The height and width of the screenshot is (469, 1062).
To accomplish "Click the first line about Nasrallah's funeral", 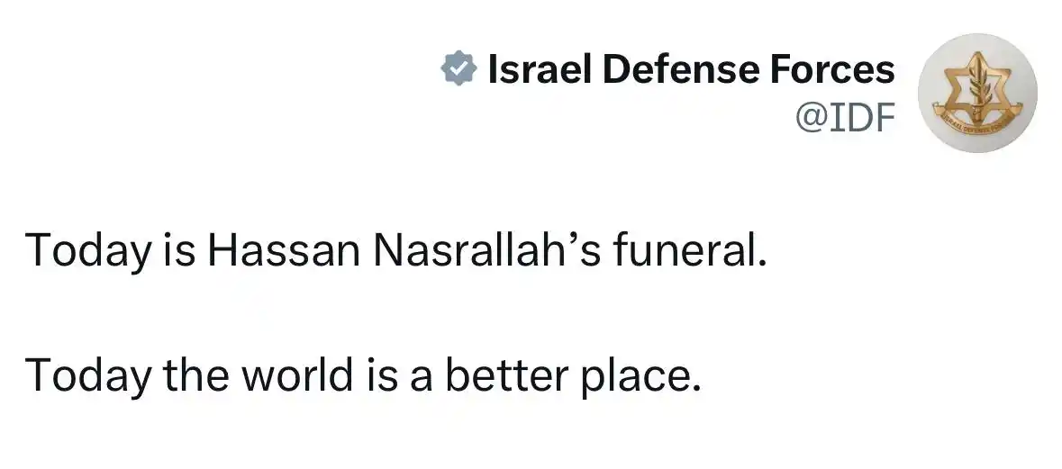I will click(x=396, y=251).
